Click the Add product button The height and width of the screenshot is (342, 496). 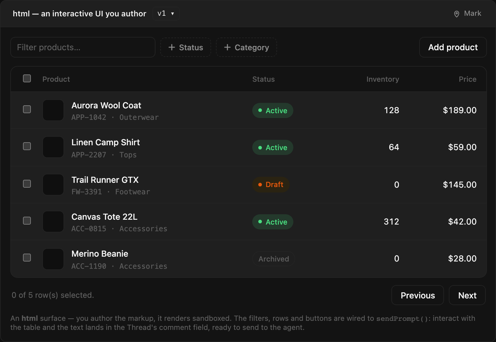[x=453, y=47]
